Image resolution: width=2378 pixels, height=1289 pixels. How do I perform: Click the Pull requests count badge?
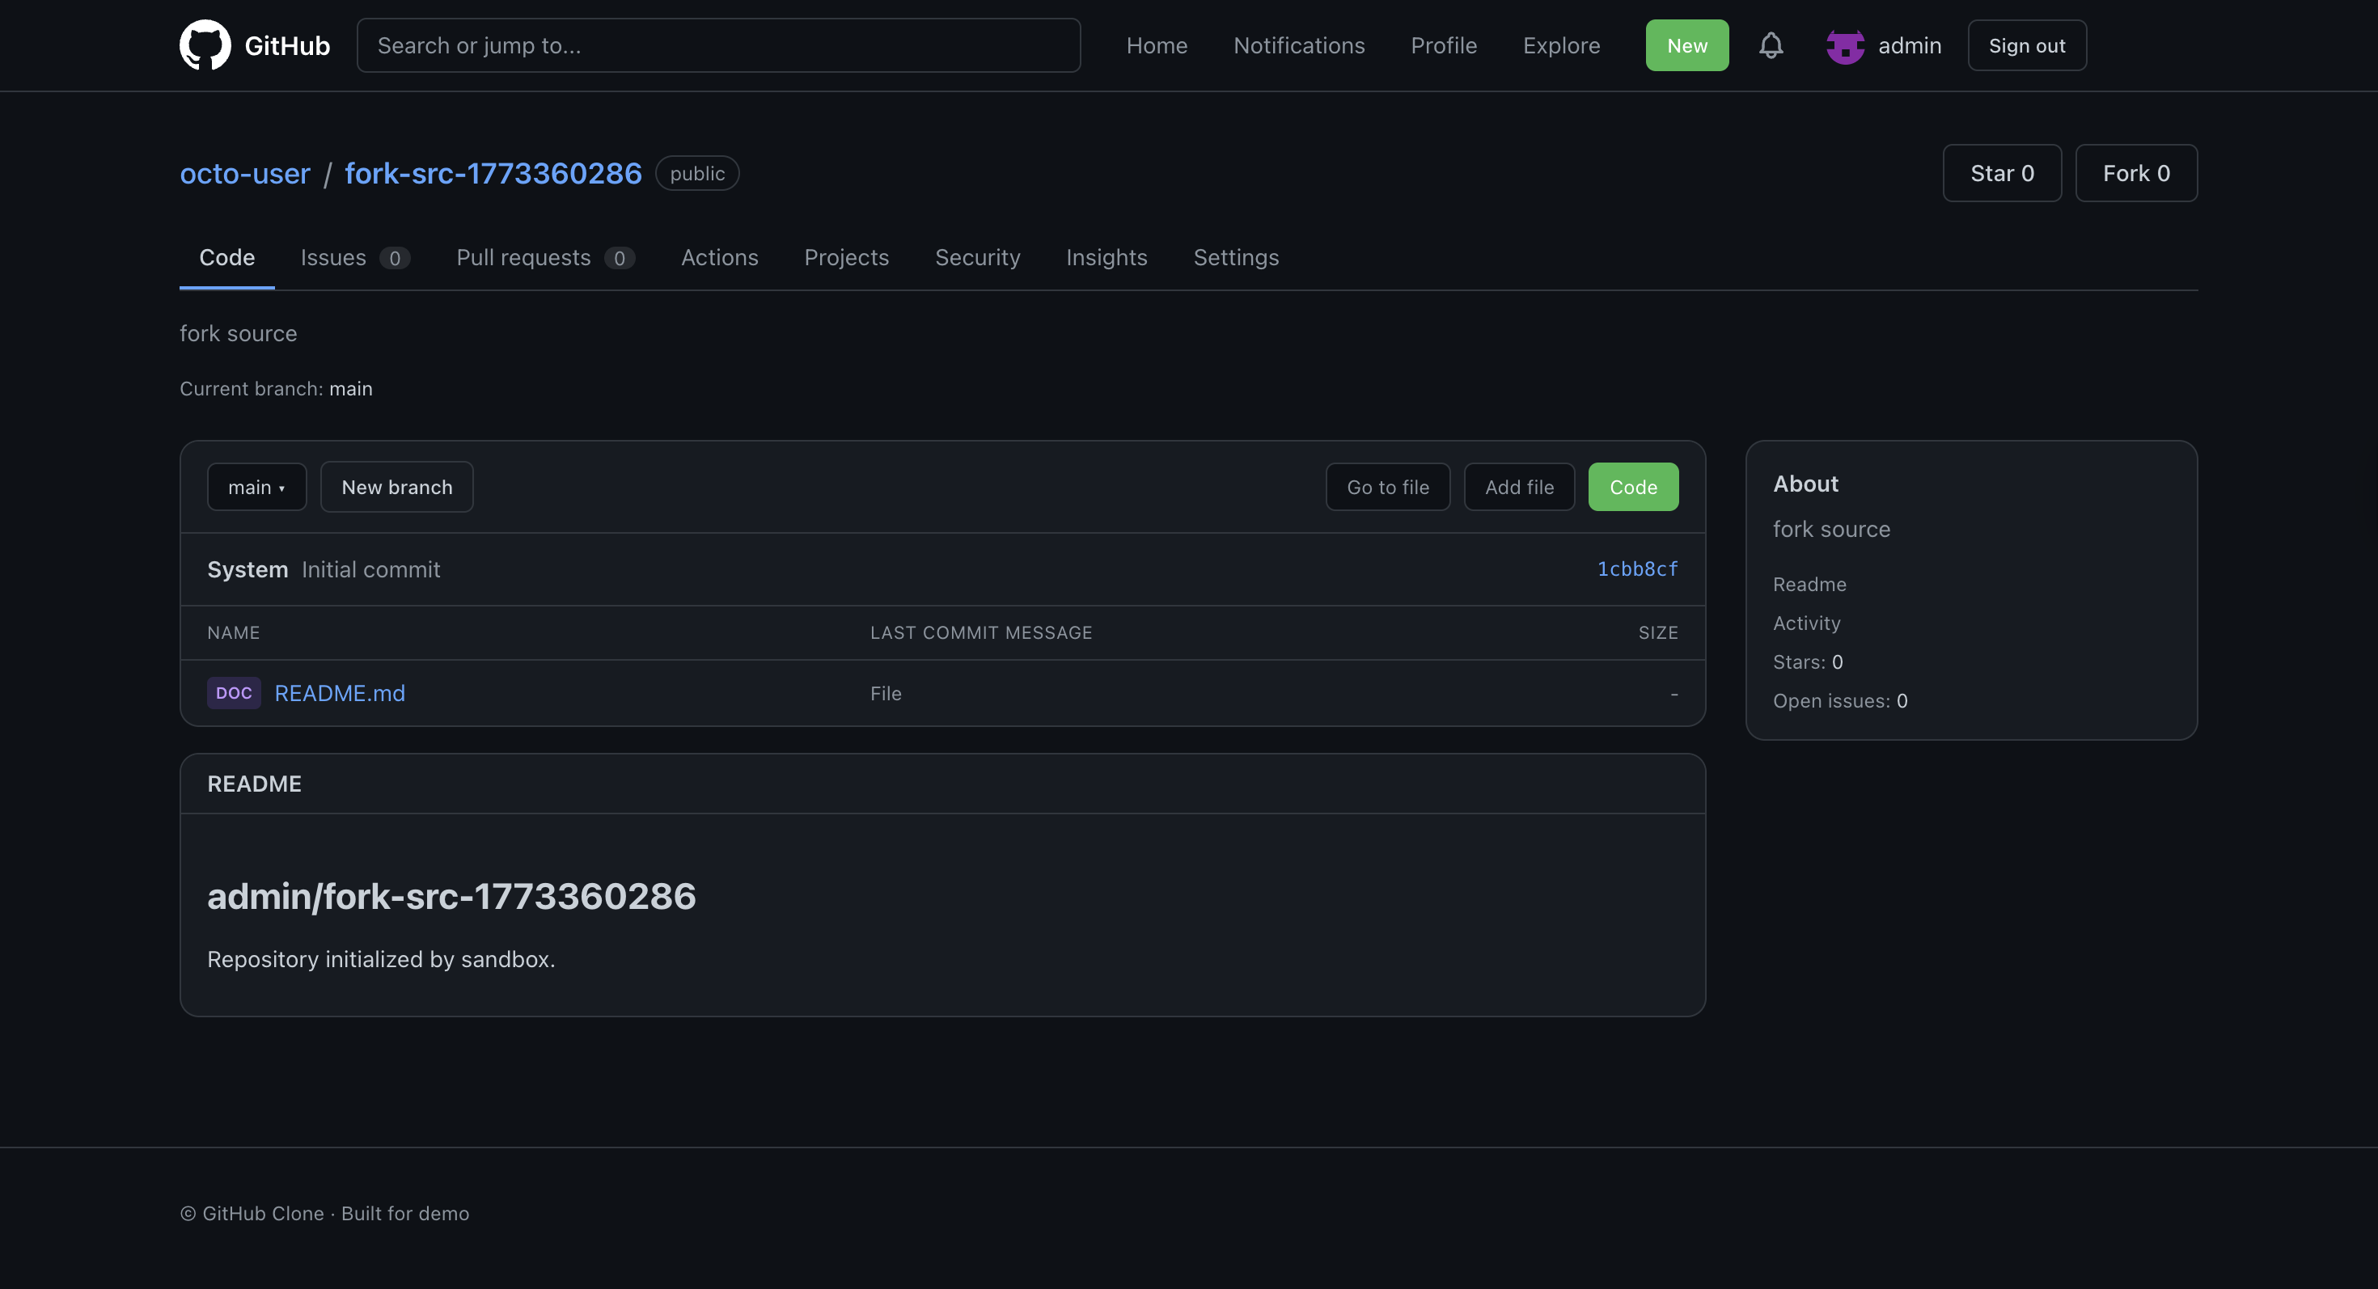(620, 258)
